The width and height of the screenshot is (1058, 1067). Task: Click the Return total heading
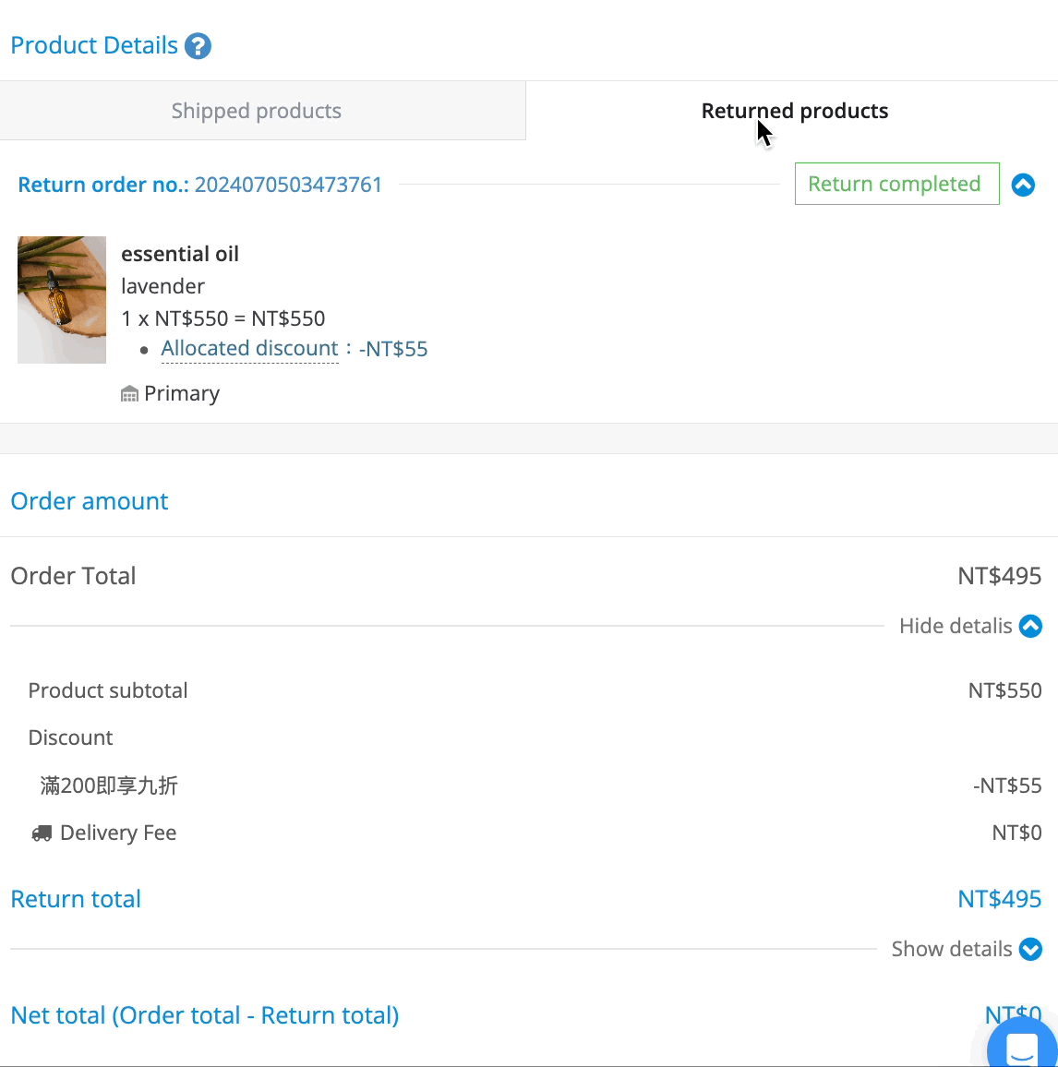[x=76, y=900]
